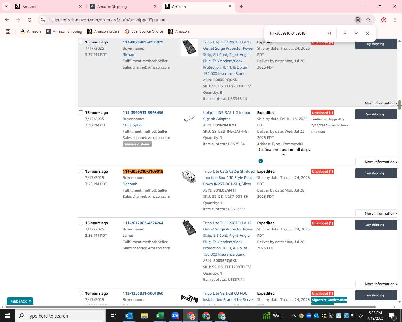Expand More information for Christopher's order

click(x=381, y=162)
